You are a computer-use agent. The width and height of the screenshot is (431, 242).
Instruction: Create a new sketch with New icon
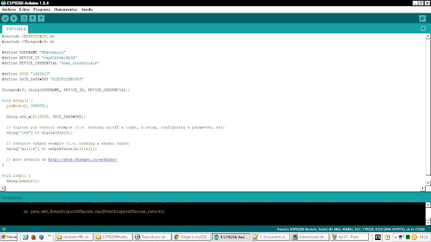[24, 18]
